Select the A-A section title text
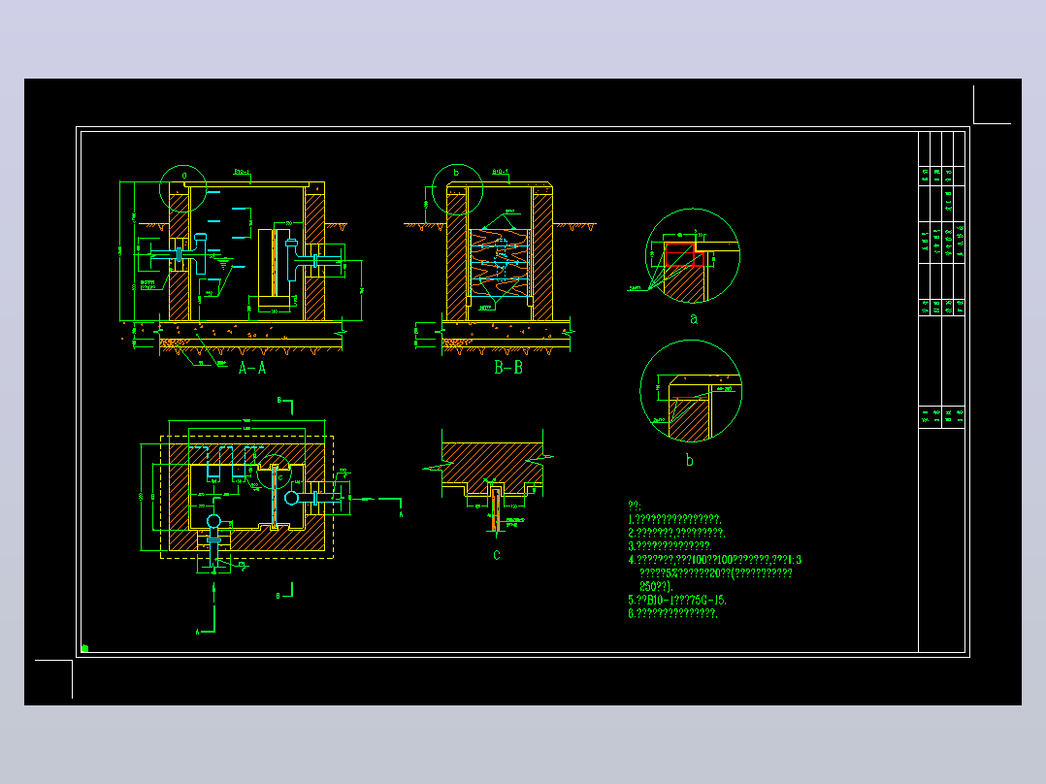 (253, 368)
